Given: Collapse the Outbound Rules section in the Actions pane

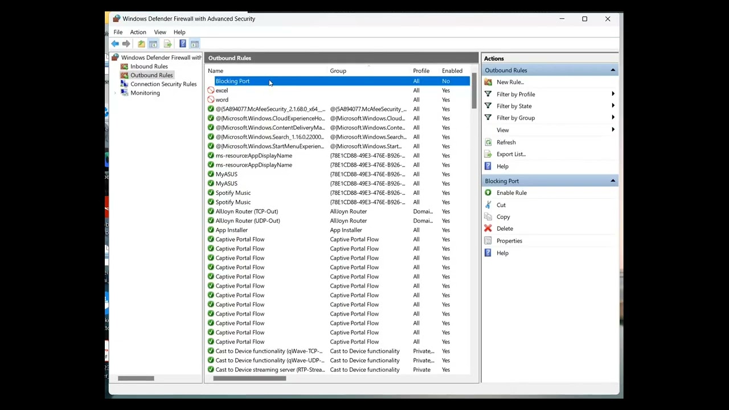Looking at the screenshot, I should pos(613,70).
